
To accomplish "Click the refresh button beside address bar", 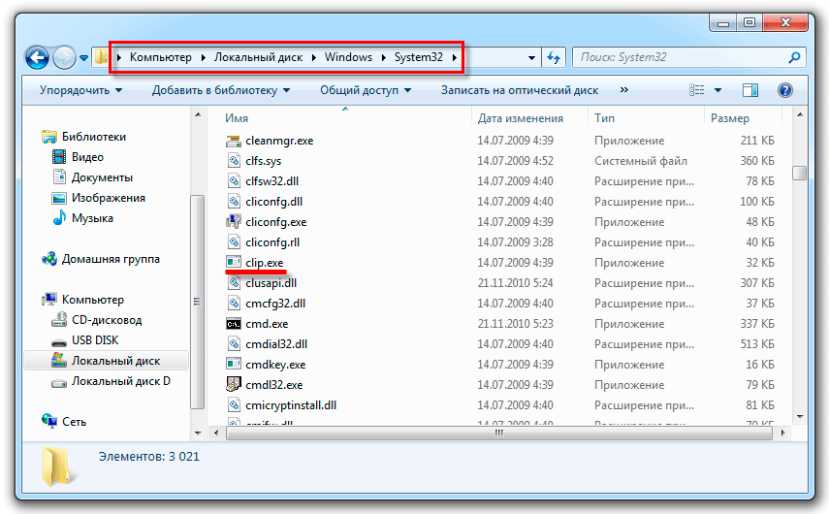I will pos(555,57).
